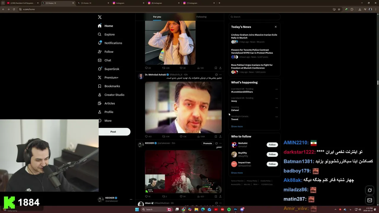Viewport: 379px width, 213px height.
Task: Follow the Impact Iran account
Action: [272, 164]
